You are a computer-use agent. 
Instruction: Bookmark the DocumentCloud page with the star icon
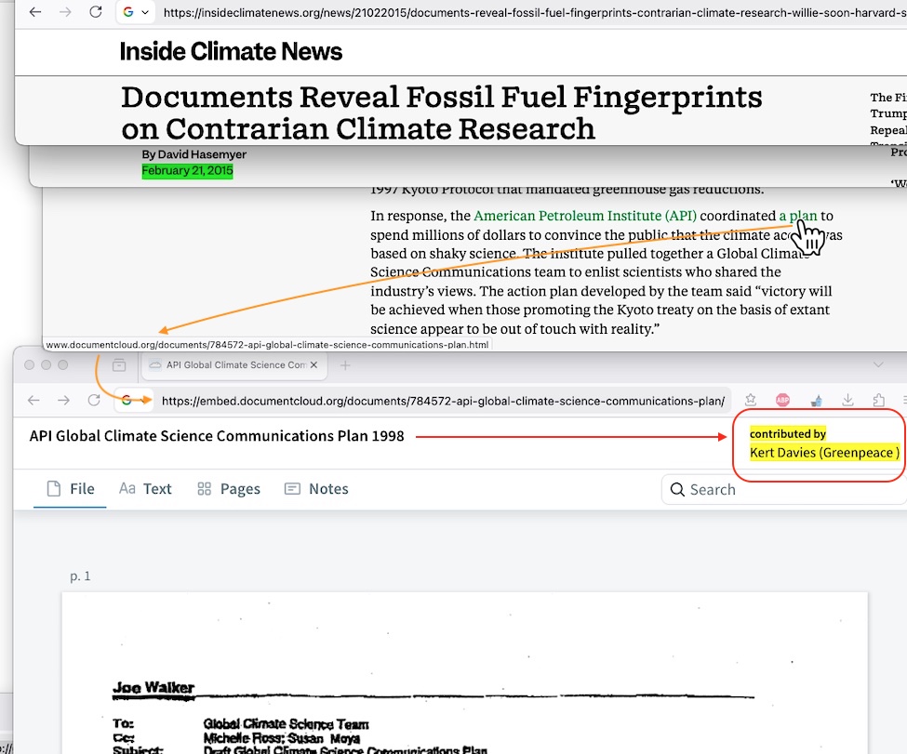pos(750,401)
